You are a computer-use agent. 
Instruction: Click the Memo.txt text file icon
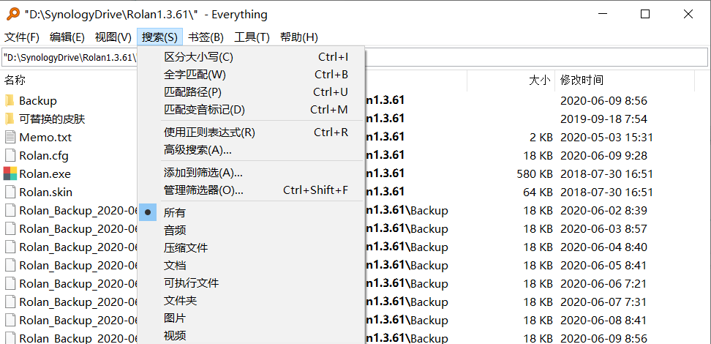click(10, 137)
